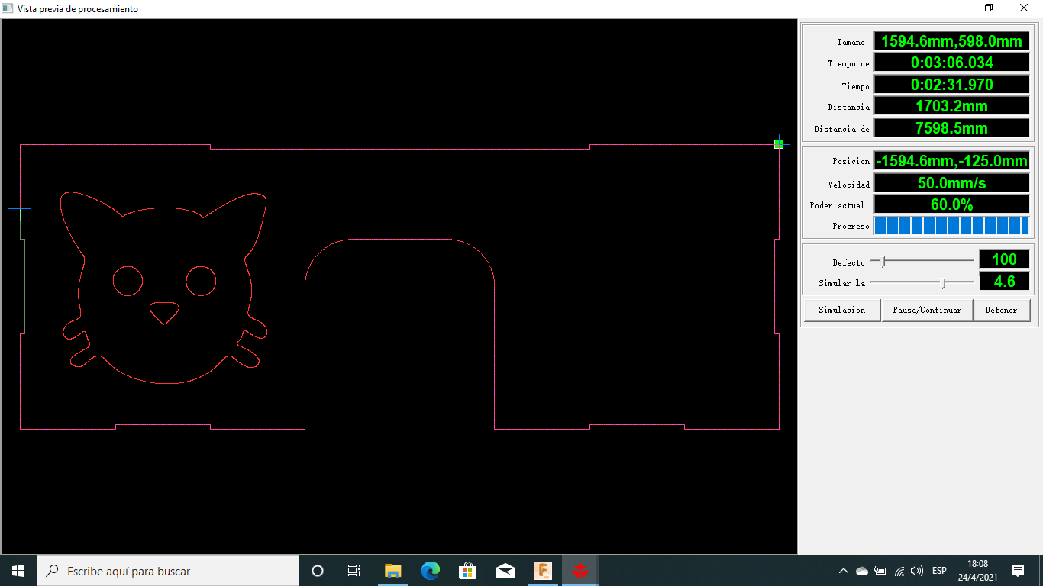Click the Simulacion button

[842, 311]
